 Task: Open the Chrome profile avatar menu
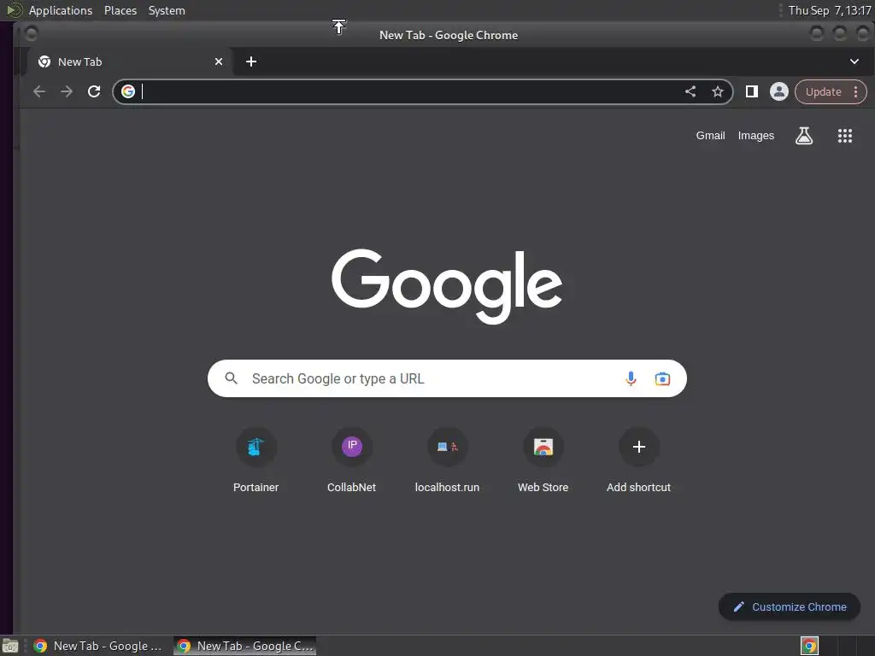779,91
